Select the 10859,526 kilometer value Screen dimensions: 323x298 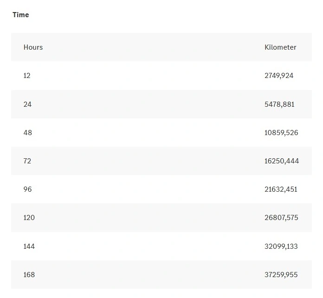coord(281,132)
